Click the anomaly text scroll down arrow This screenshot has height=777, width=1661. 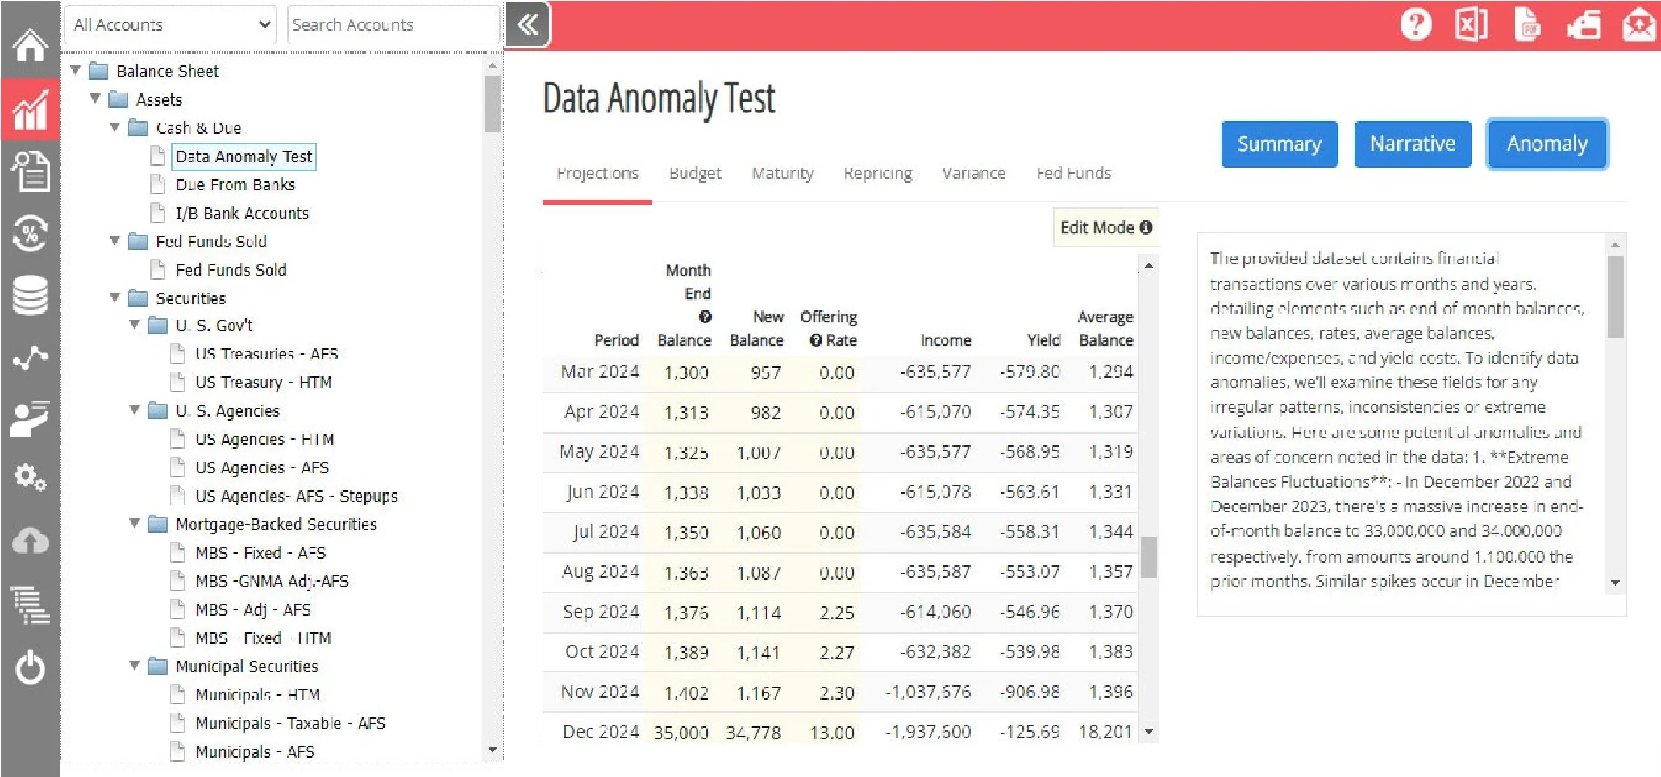[x=1615, y=583]
